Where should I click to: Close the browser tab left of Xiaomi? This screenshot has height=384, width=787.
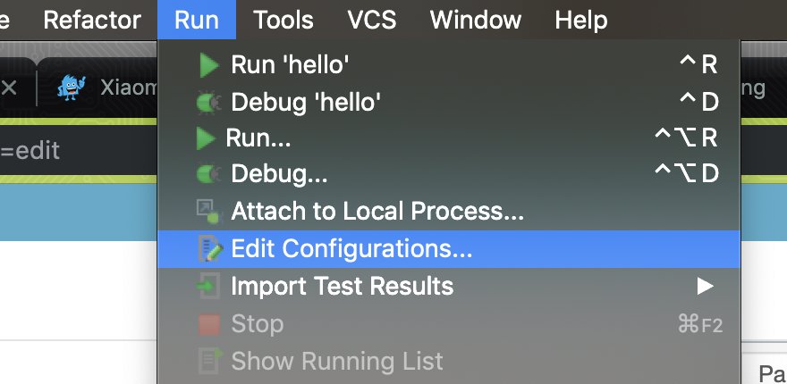coord(9,88)
